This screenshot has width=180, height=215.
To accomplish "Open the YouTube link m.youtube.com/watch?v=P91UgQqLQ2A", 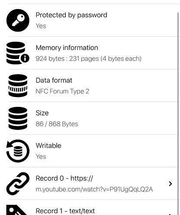I will 94,189.
